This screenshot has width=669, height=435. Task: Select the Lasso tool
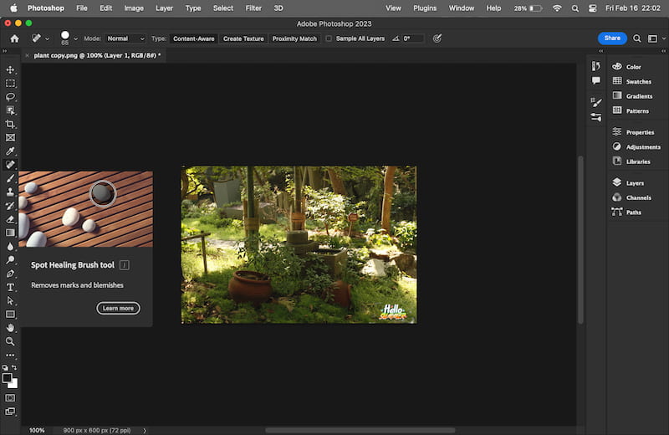[10, 97]
